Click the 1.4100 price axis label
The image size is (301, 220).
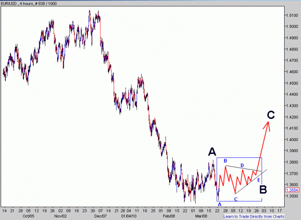tap(292, 129)
